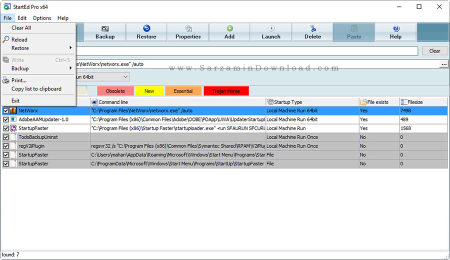Image resolution: width=450 pixels, height=260 pixels.
Task: Open Help from the toolbar
Action: pyautogui.click(x=395, y=32)
